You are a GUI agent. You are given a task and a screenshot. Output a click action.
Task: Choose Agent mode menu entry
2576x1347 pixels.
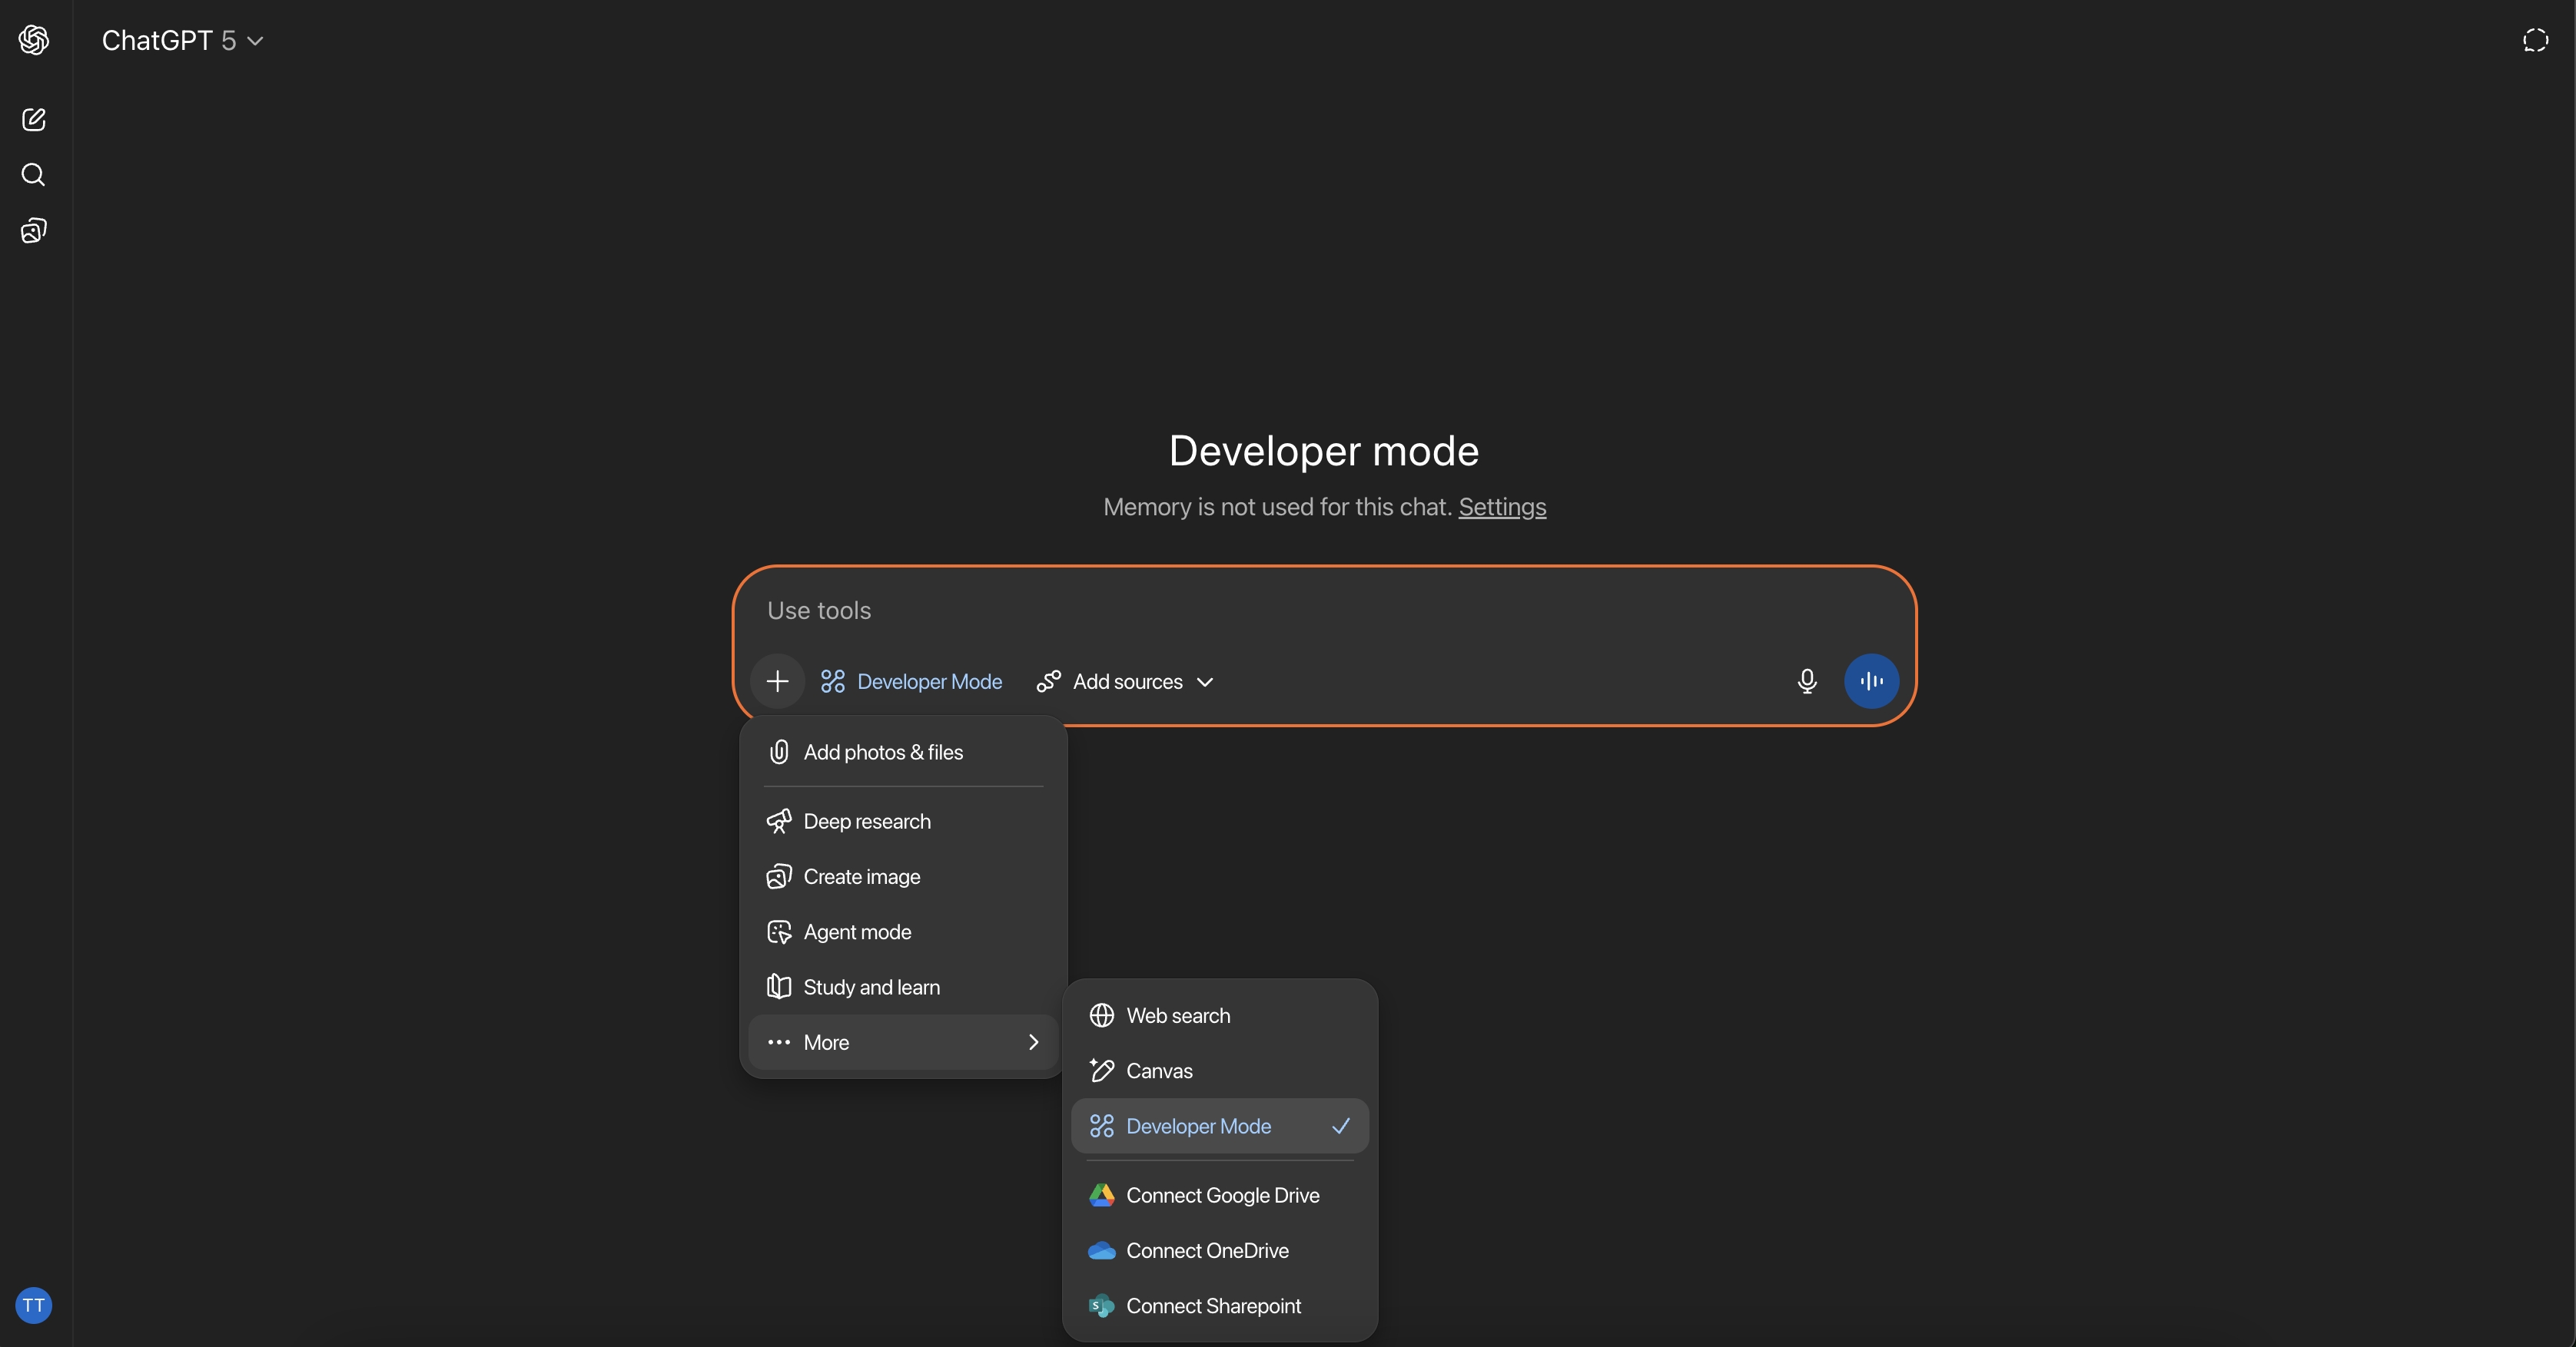pos(857,932)
